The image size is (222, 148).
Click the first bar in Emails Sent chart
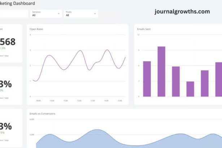[147, 79]
